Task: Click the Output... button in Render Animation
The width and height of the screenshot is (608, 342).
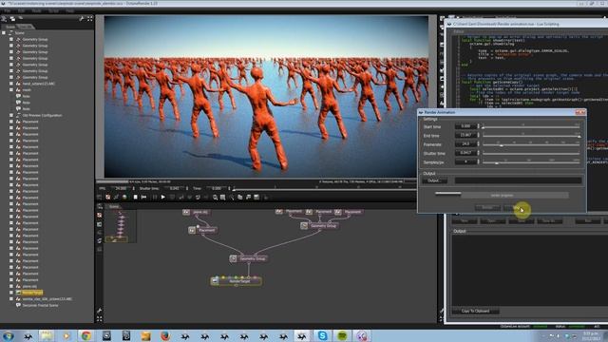Action: click(x=434, y=180)
